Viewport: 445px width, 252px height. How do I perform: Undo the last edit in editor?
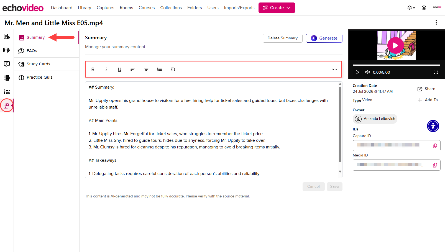[x=335, y=70]
